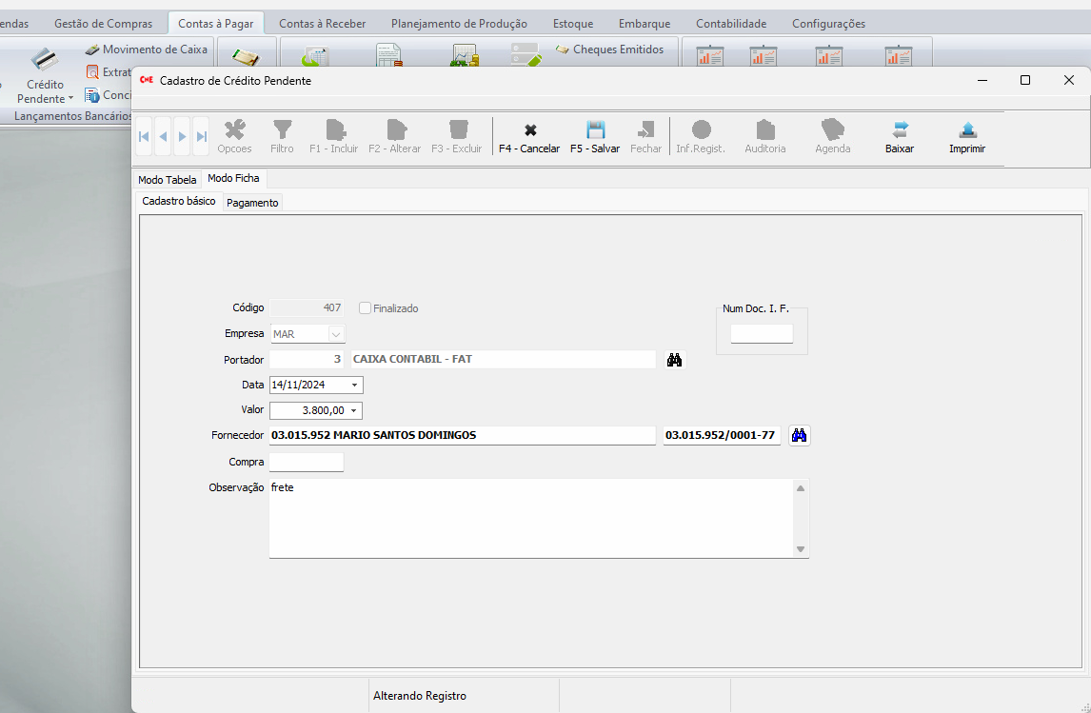This screenshot has width=1091, height=713.
Task: Click the Observação scrollbar down arrow
Action: (800, 549)
